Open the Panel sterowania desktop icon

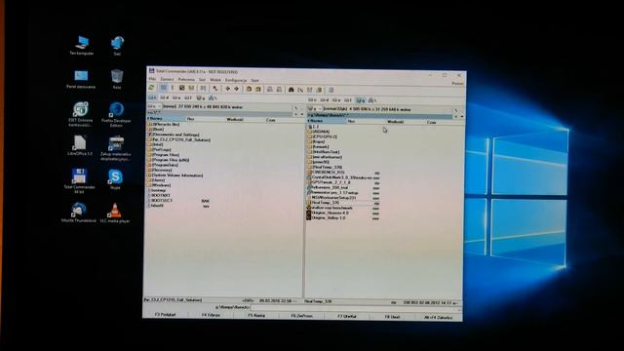coord(81,79)
